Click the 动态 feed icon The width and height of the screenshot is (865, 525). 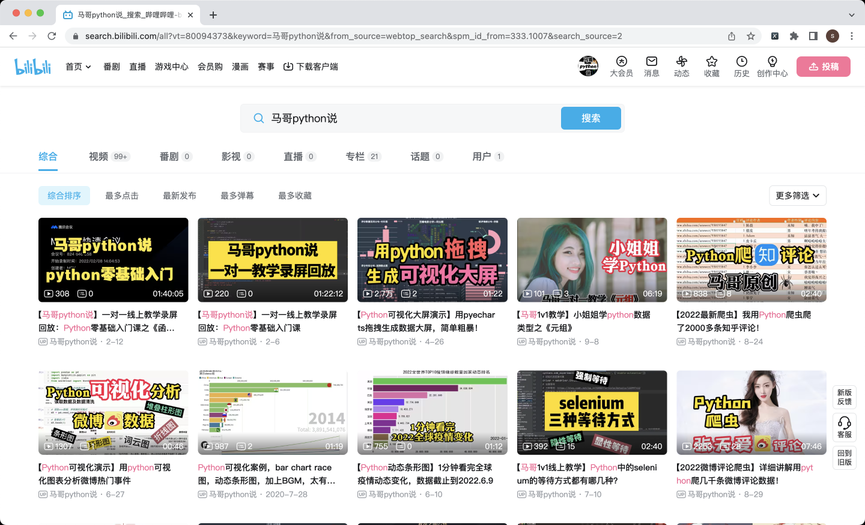[x=681, y=61]
